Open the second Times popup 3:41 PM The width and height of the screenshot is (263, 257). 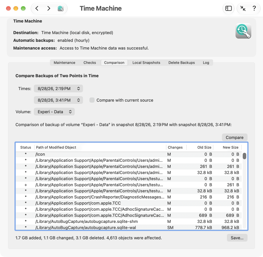[58, 100]
